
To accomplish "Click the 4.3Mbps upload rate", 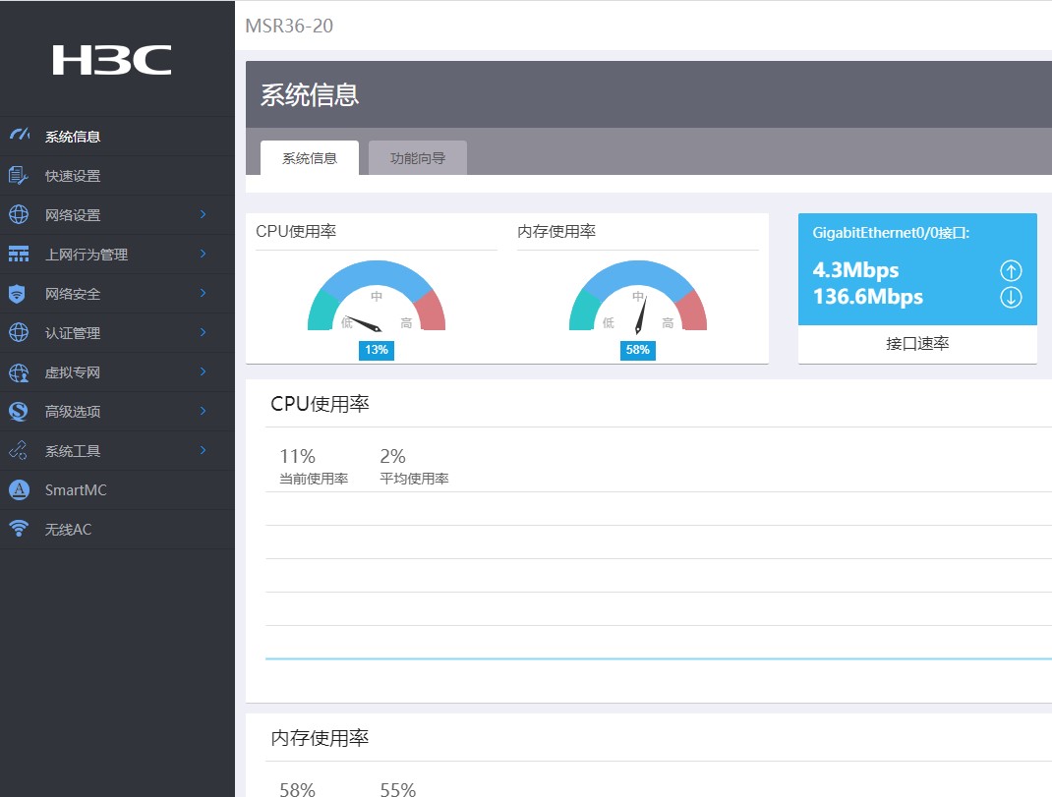I will [855, 269].
